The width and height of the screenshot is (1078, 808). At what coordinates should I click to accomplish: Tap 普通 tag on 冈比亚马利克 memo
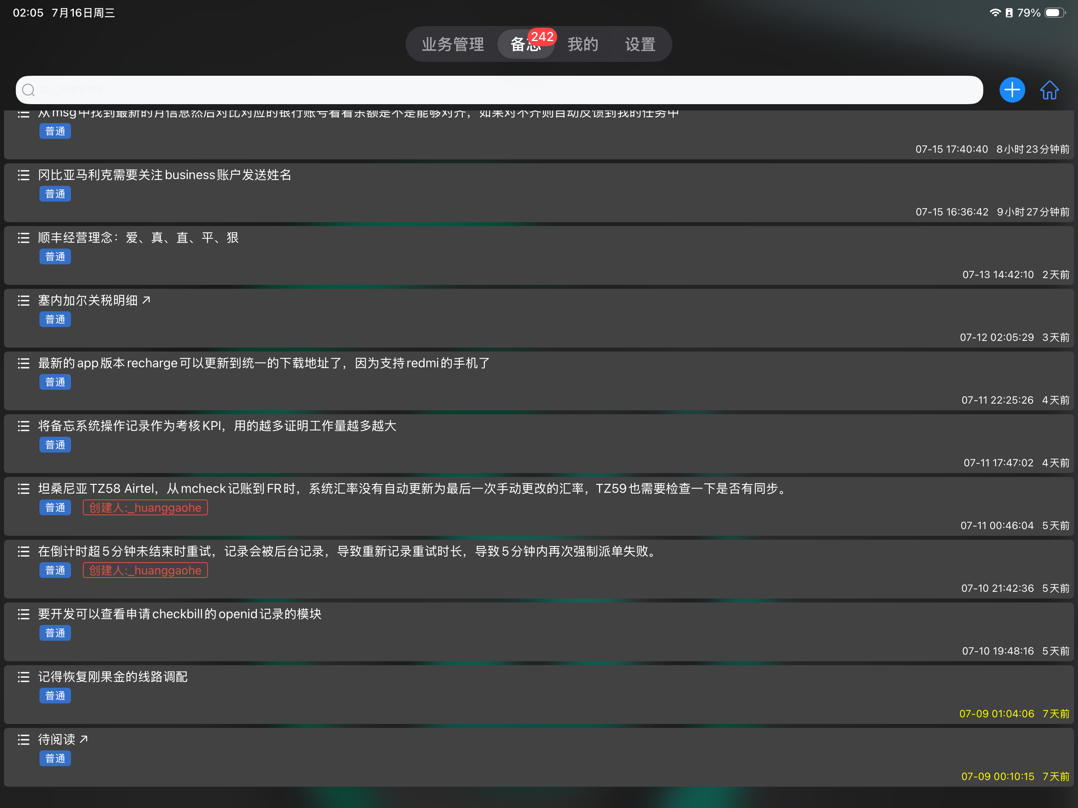[x=55, y=194]
